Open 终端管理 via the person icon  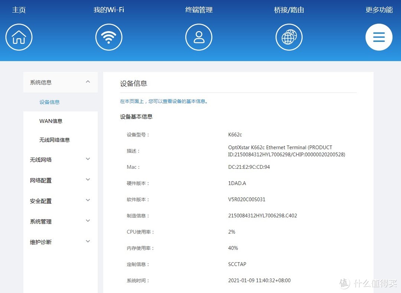click(199, 37)
